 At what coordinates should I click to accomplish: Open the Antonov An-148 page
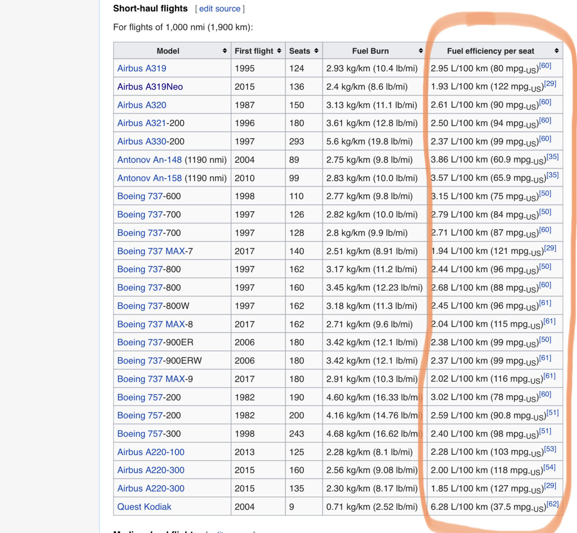pos(149,160)
